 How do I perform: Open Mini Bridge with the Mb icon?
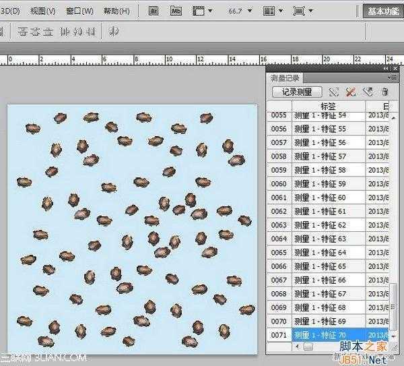[x=176, y=11]
